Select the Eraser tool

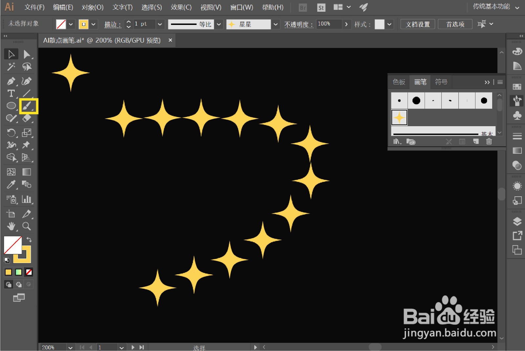click(x=27, y=118)
